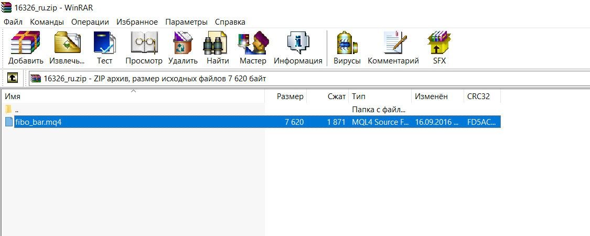Click the archive icon in the address bar

pos(36,79)
